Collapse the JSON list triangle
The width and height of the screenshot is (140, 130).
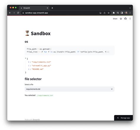tap(25, 58)
